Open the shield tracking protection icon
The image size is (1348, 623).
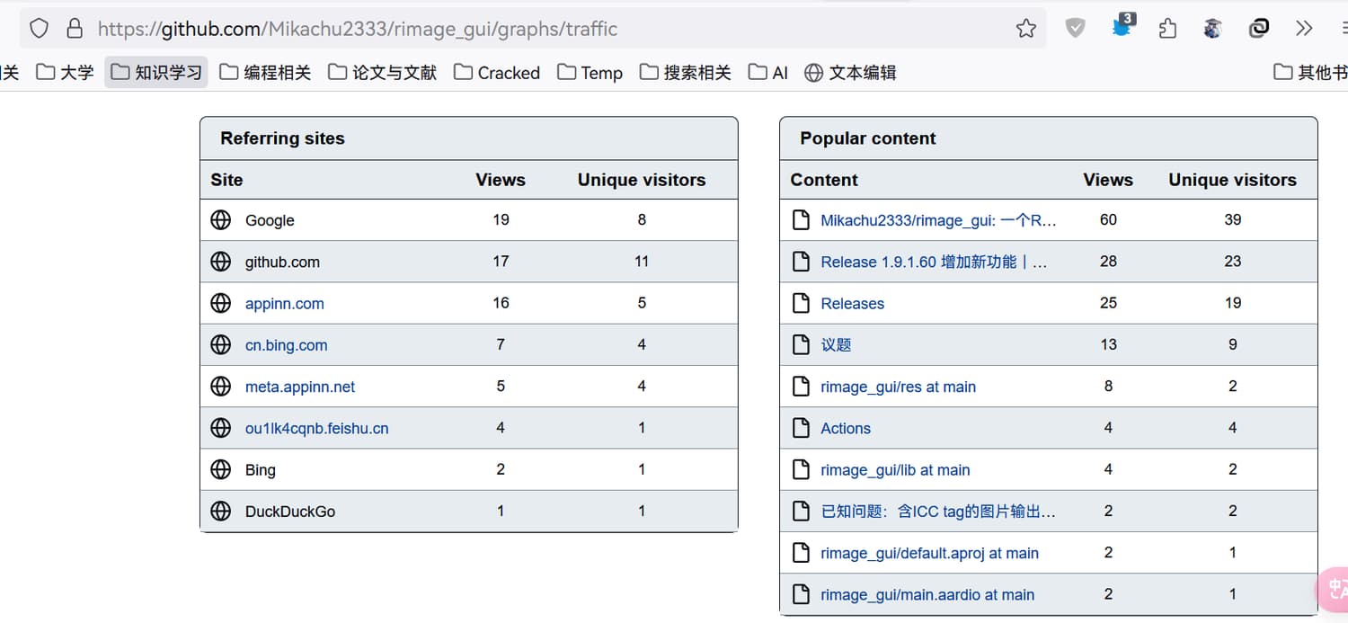(x=39, y=29)
